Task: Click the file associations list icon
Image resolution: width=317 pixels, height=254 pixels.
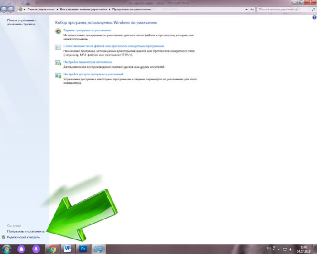Action: (58, 47)
